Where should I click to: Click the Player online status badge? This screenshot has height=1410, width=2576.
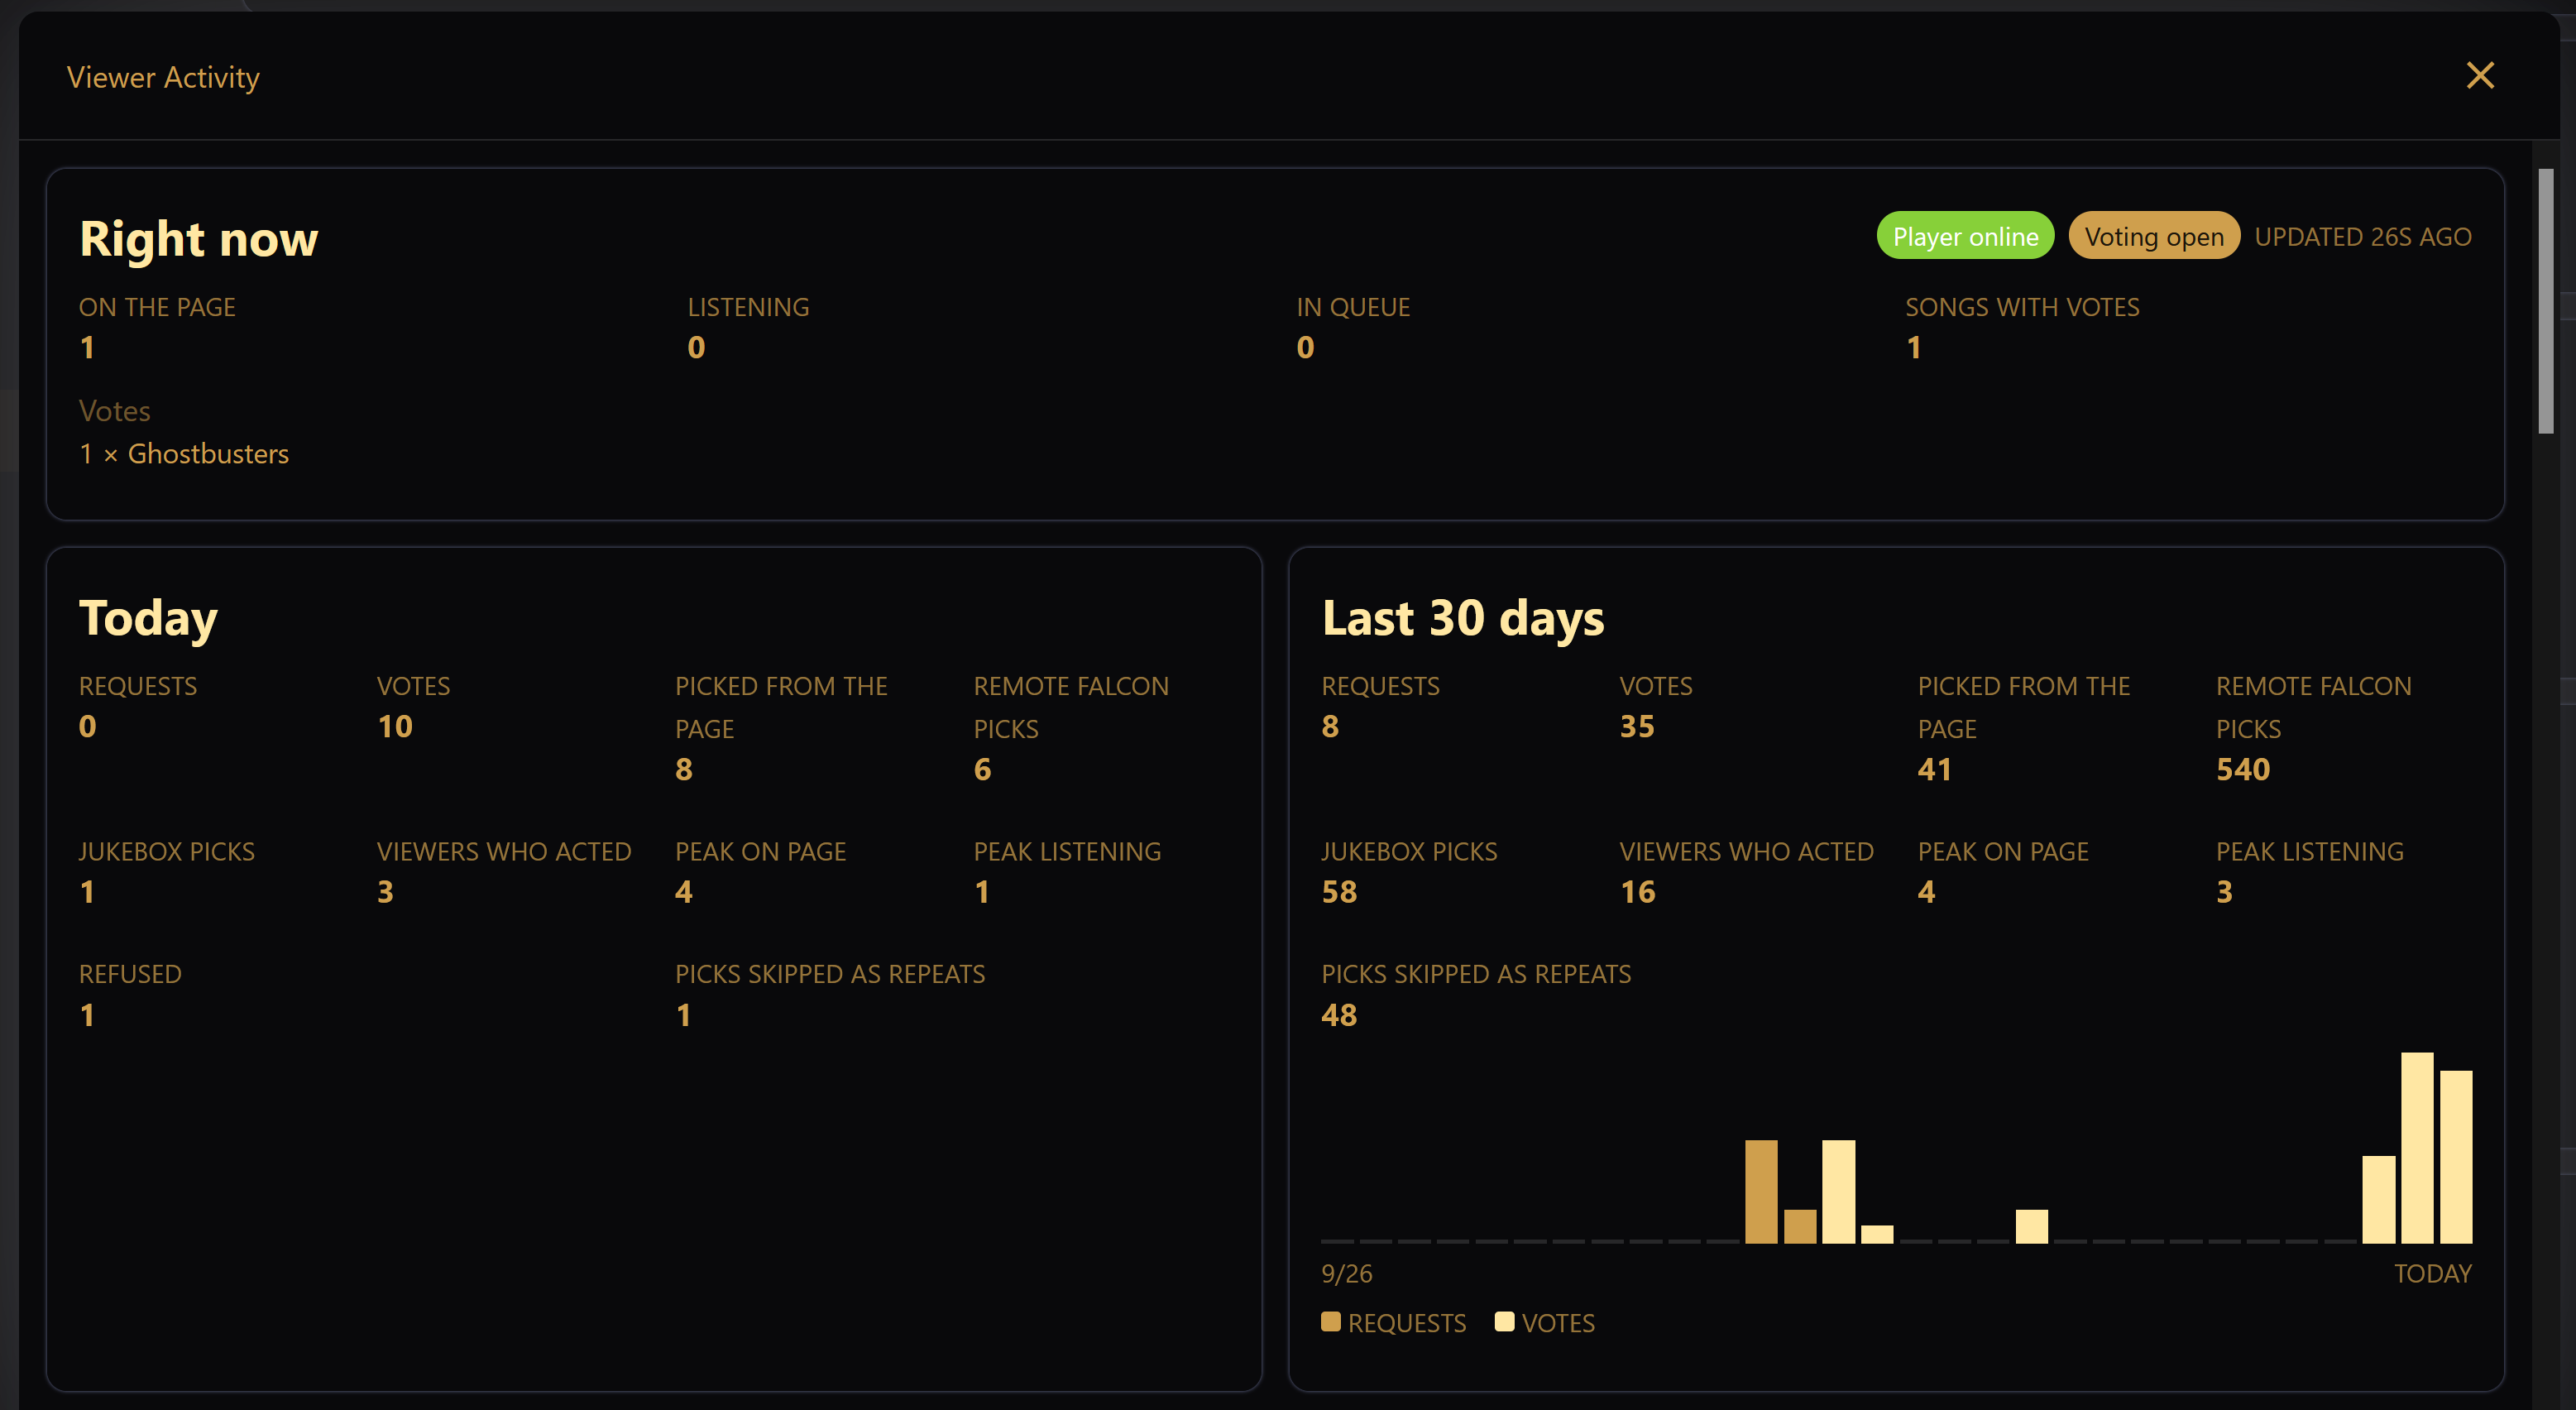(x=1965, y=236)
